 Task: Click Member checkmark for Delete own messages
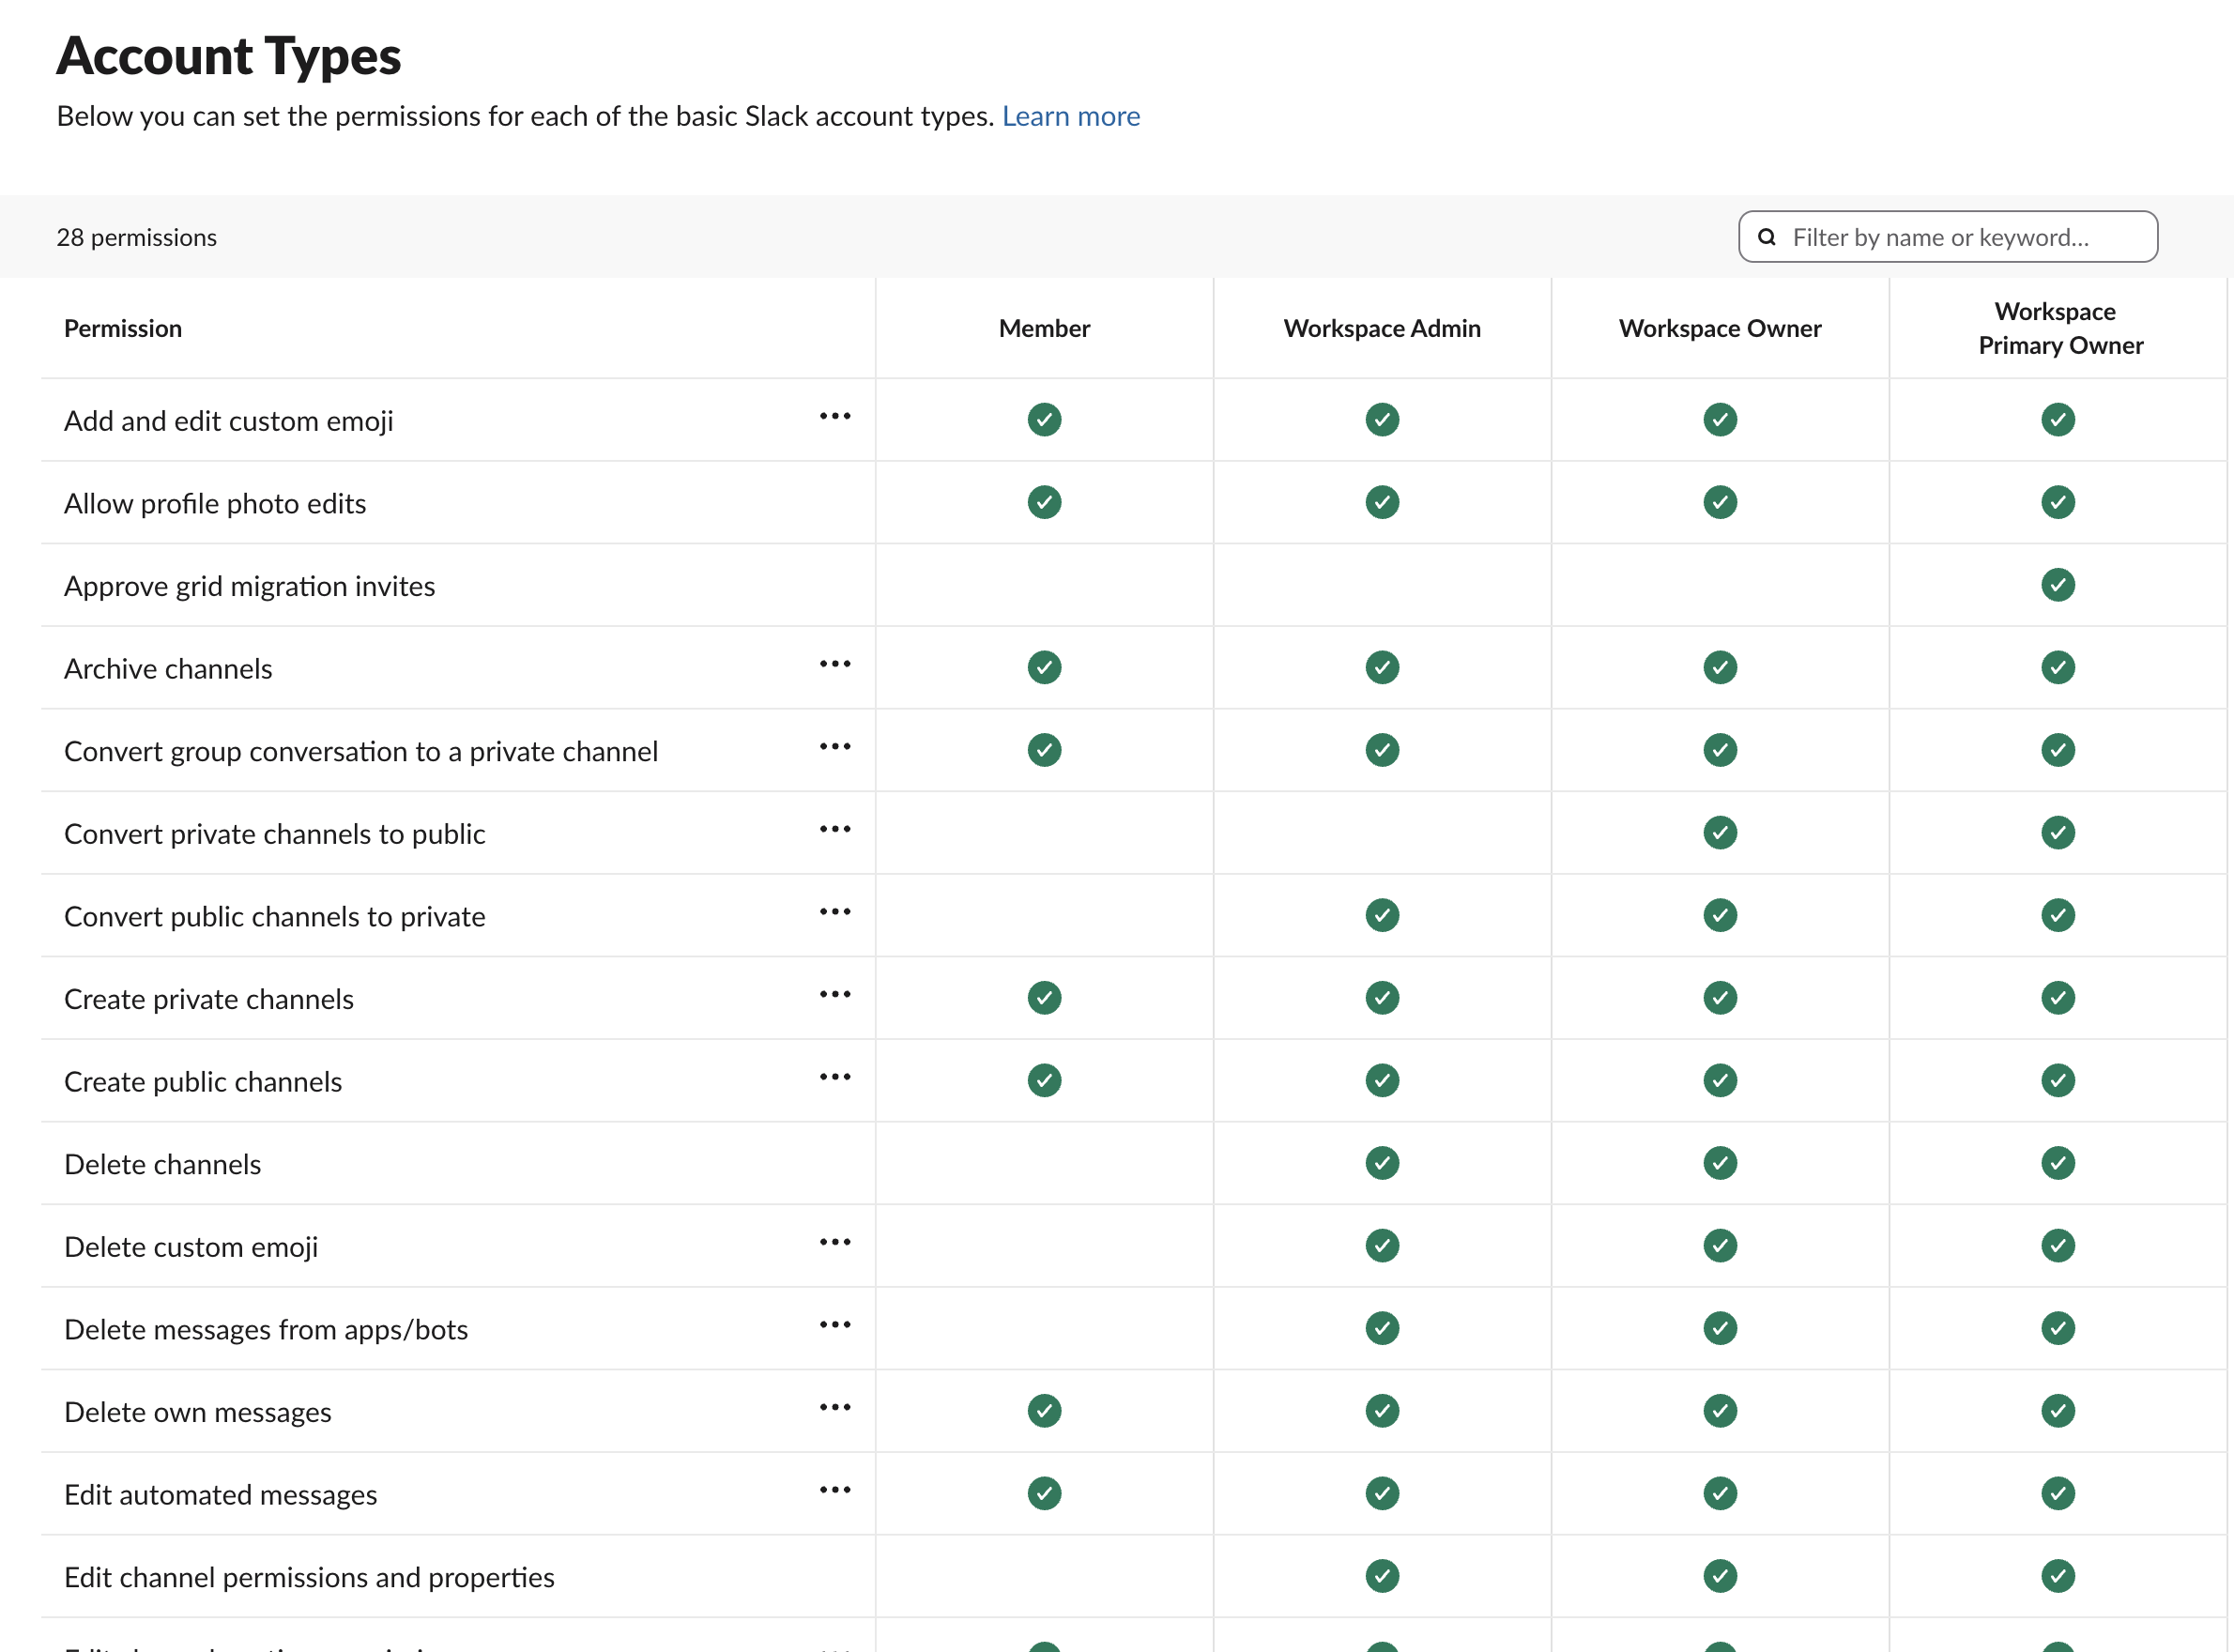(1044, 1411)
